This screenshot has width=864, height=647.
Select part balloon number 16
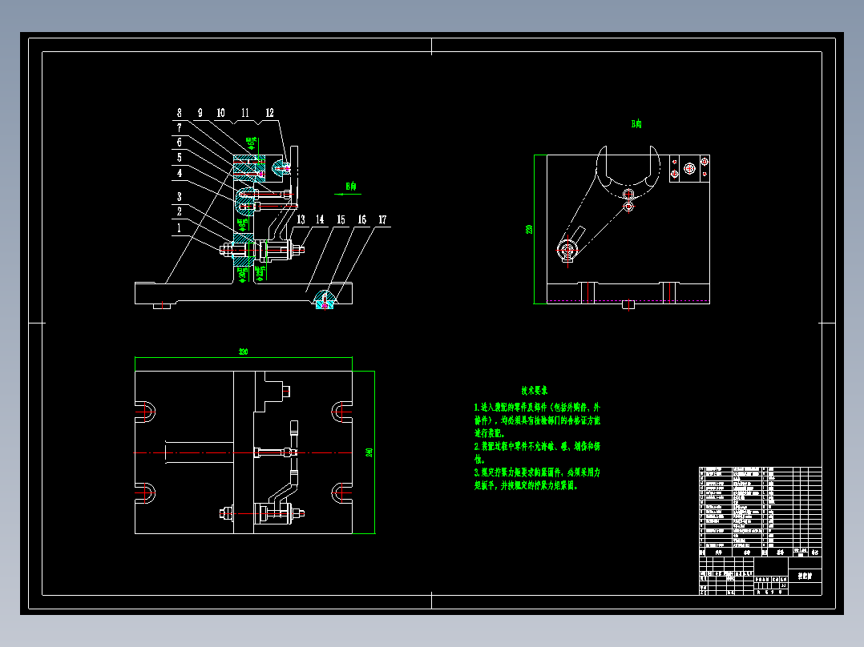(362, 219)
